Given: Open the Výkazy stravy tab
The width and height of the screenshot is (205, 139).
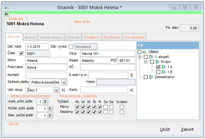Looking at the screenshot, I should pos(51,37).
